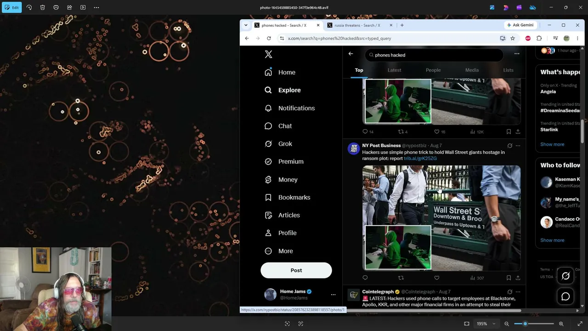Like the NY Post Business post
Viewport: 588px width, 331px height.
coord(437,278)
